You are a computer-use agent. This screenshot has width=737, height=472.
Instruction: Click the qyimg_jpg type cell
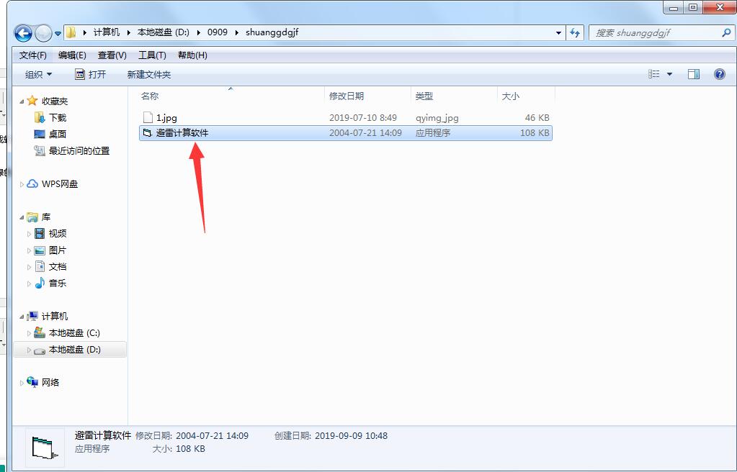tap(437, 118)
